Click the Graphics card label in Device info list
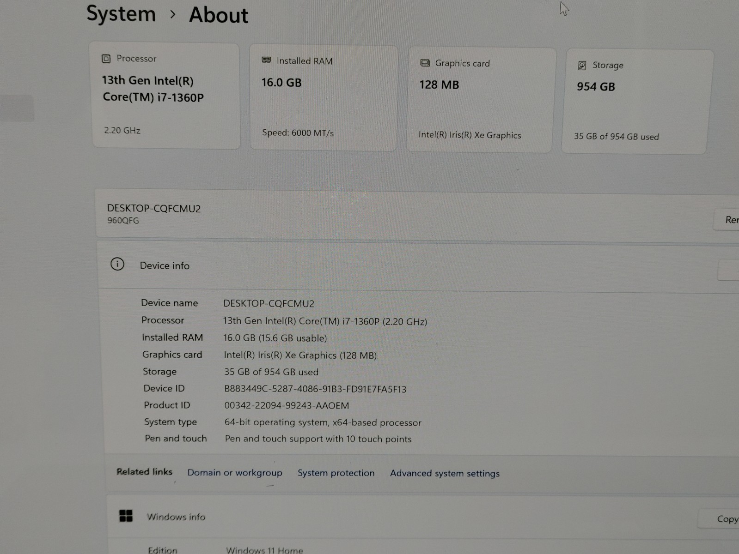The image size is (739, 554). [x=172, y=355]
